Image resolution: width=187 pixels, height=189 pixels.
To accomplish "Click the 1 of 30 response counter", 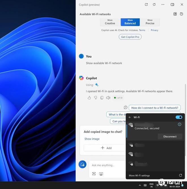I will pyautogui.click(x=118, y=98).
